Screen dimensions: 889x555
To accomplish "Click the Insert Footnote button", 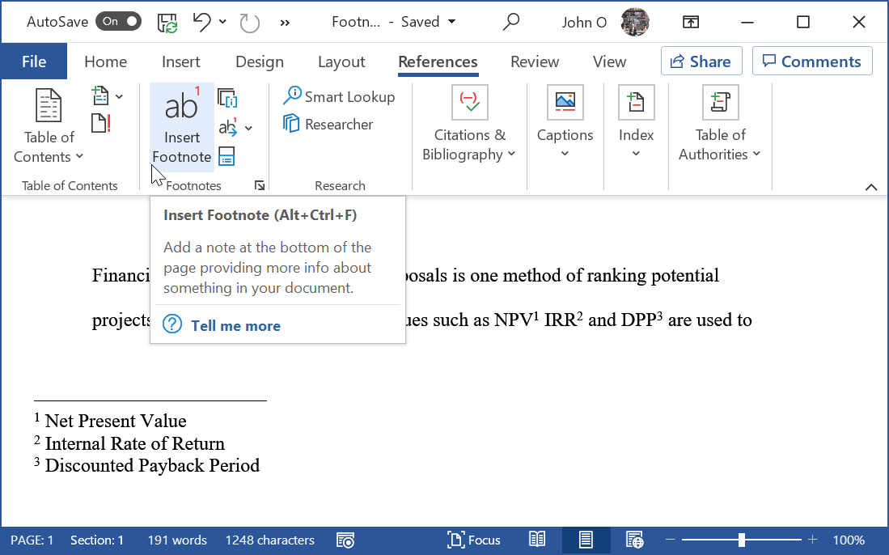I will click(181, 126).
